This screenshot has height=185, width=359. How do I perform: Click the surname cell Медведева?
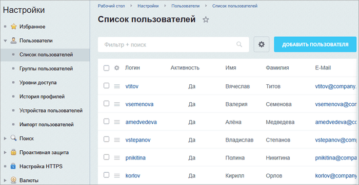coord(280,122)
